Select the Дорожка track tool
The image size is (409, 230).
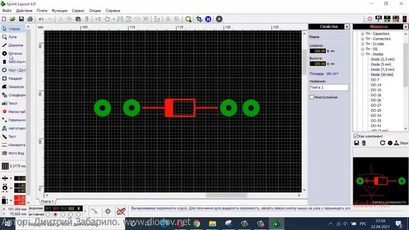click(x=13, y=45)
